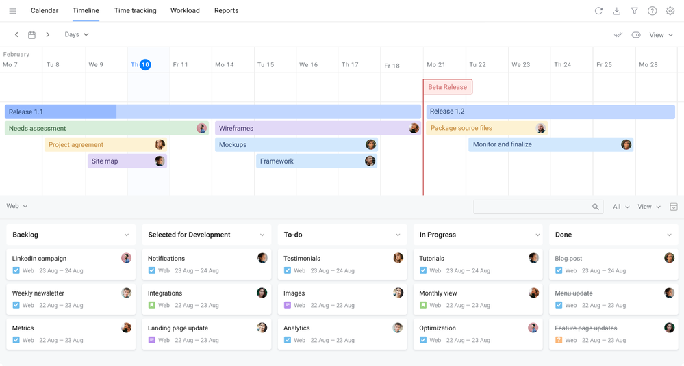684x366 pixels.
Task: Open the hamburger menu
Action: point(12,11)
